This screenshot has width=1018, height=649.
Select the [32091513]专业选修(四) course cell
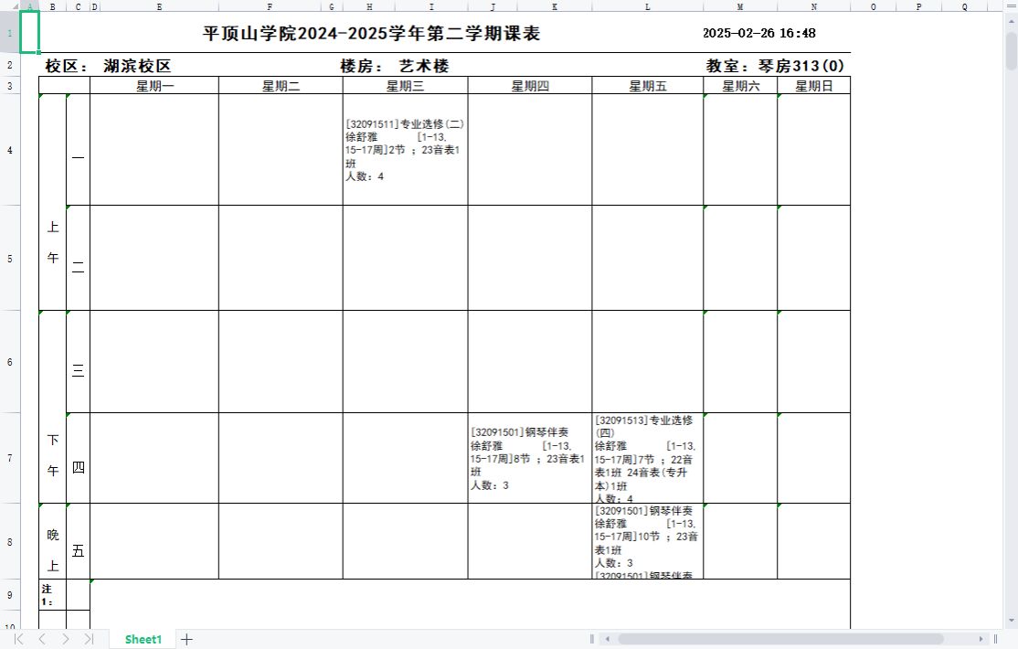[x=647, y=458]
